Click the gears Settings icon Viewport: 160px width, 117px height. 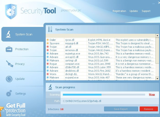coord(9,93)
